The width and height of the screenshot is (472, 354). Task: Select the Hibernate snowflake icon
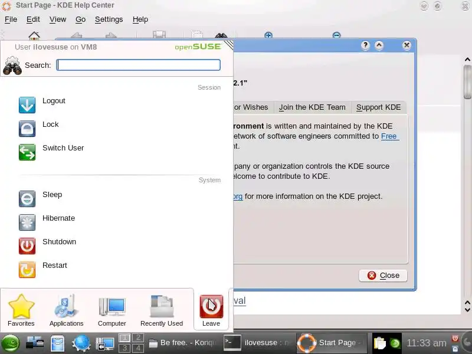coord(27,222)
